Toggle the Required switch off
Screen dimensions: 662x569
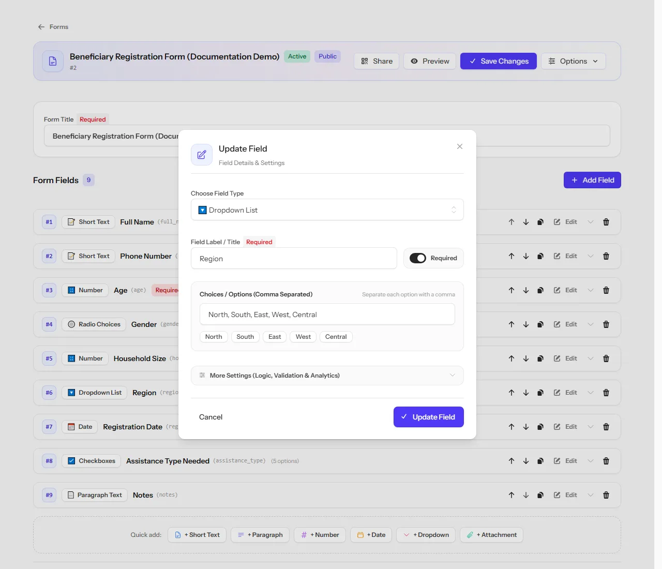point(418,258)
